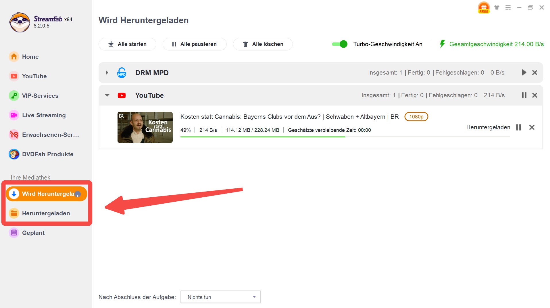Click the 1080p quality badge
This screenshot has width=550, height=308.
416,117
